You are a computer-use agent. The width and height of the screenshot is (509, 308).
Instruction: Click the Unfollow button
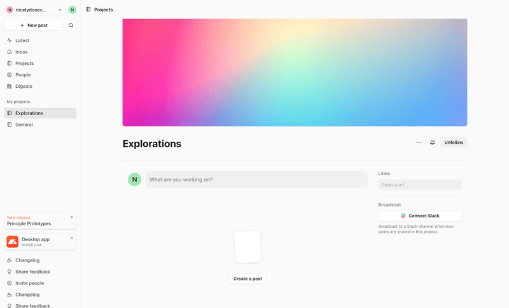coord(454,143)
